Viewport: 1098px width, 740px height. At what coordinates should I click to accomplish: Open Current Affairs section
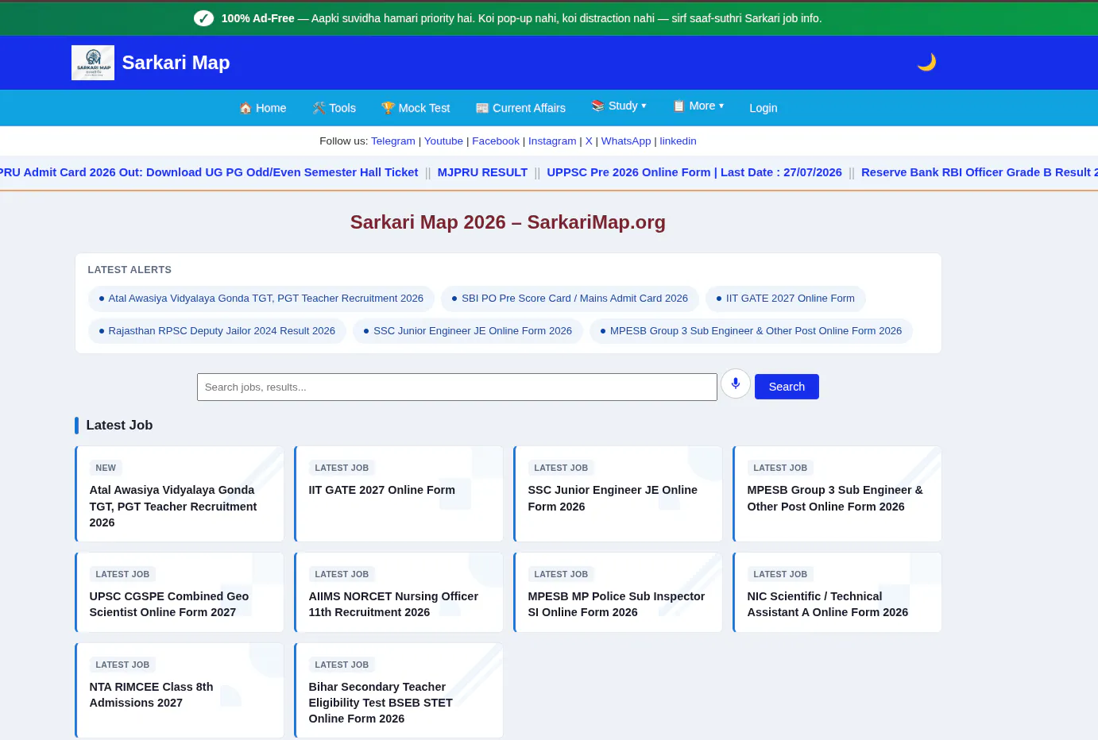click(x=521, y=108)
